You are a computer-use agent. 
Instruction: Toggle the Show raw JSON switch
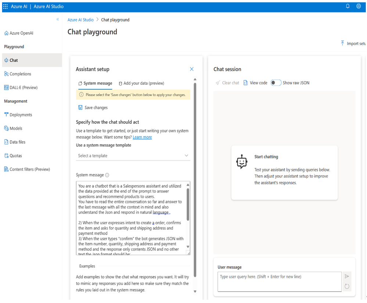click(276, 83)
